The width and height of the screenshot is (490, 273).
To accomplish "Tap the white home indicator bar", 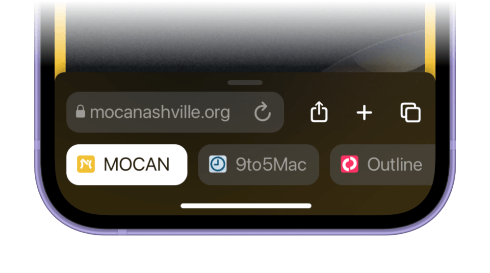I will [x=246, y=205].
